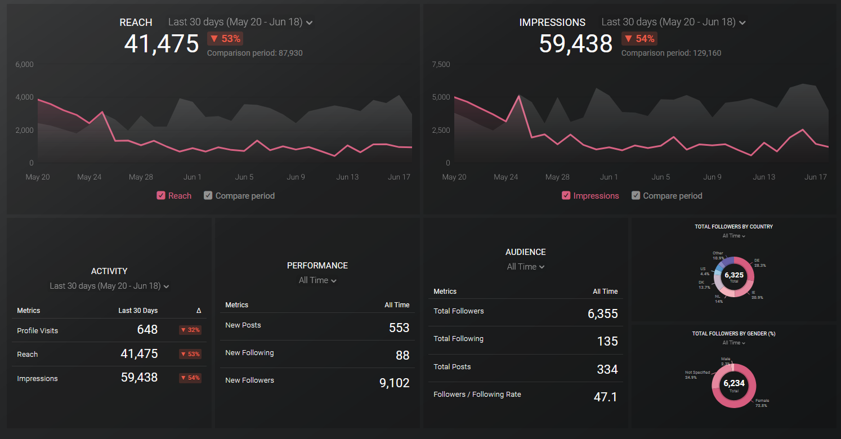841x439 pixels.
Task: Click the 6,355 Total Followers value
Action: 603,313
